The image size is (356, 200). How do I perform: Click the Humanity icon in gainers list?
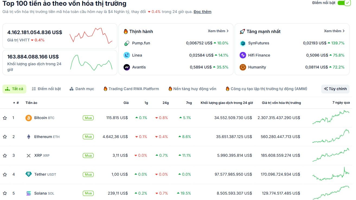(x=243, y=67)
